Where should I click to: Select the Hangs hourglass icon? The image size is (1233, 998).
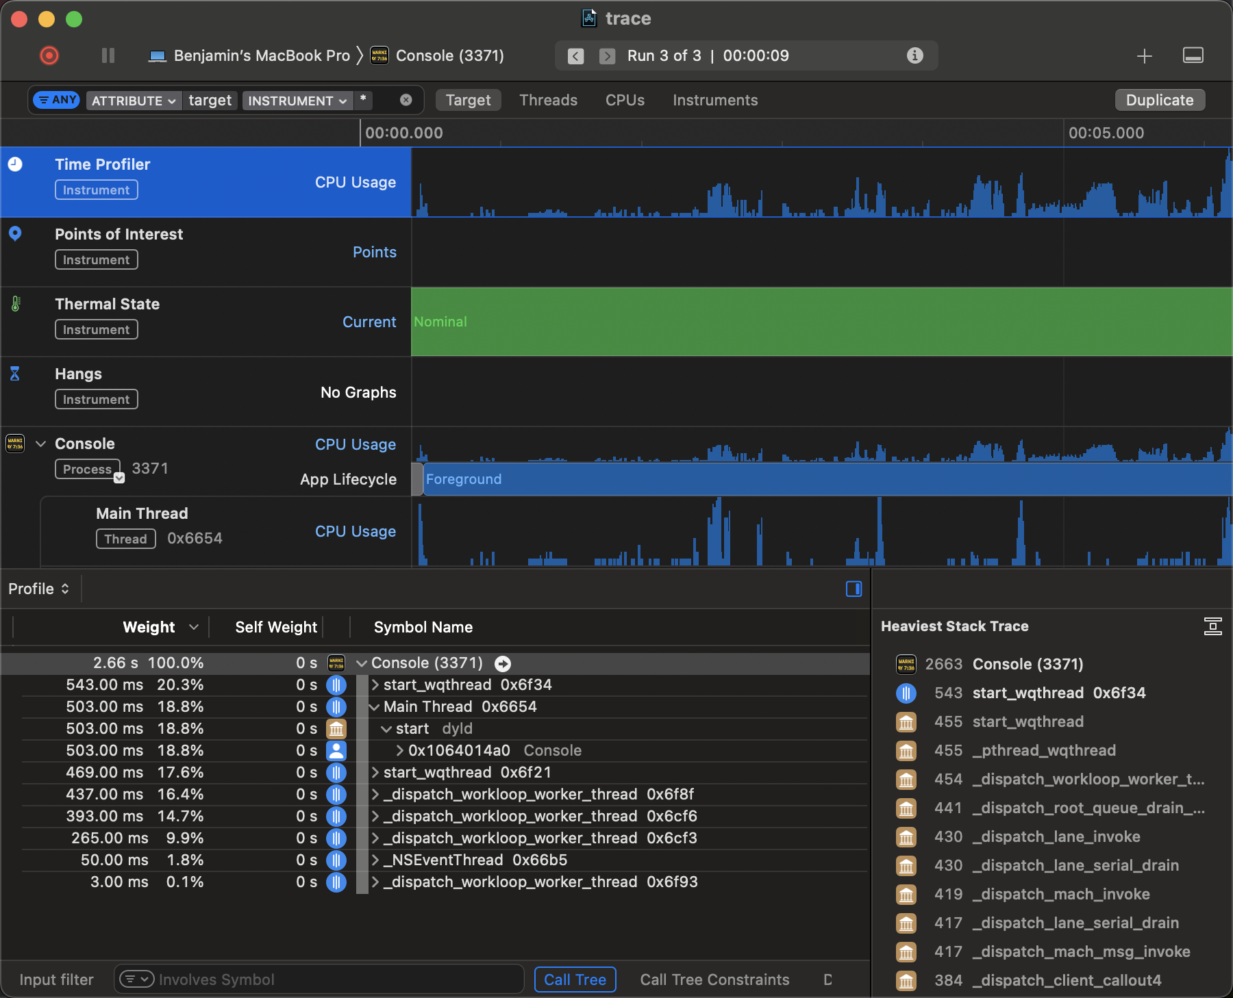click(x=15, y=374)
